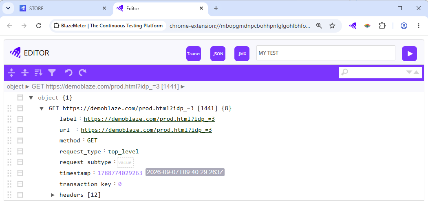Open actions box for method row
The width and height of the screenshot is (428, 204).
coord(20,141)
